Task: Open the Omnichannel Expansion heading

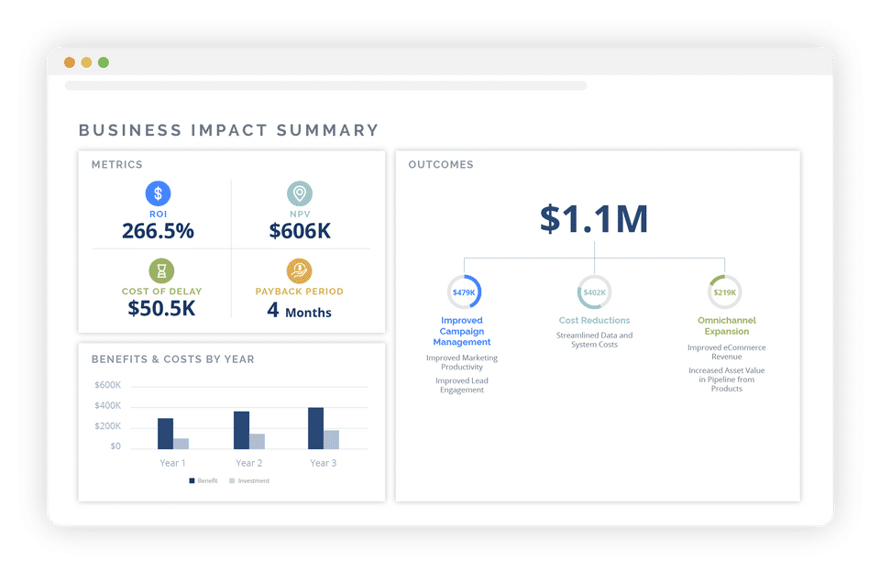Action: coord(727,325)
